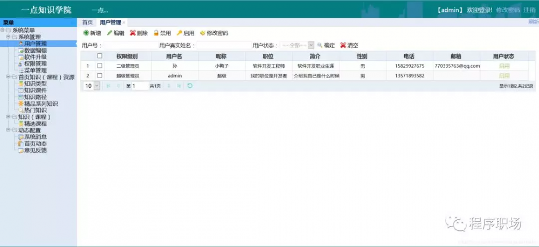Click the 注销 logout link
Image resolution: width=539 pixels, height=247 pixels.
pyautogui.click(x=529, y=10)
